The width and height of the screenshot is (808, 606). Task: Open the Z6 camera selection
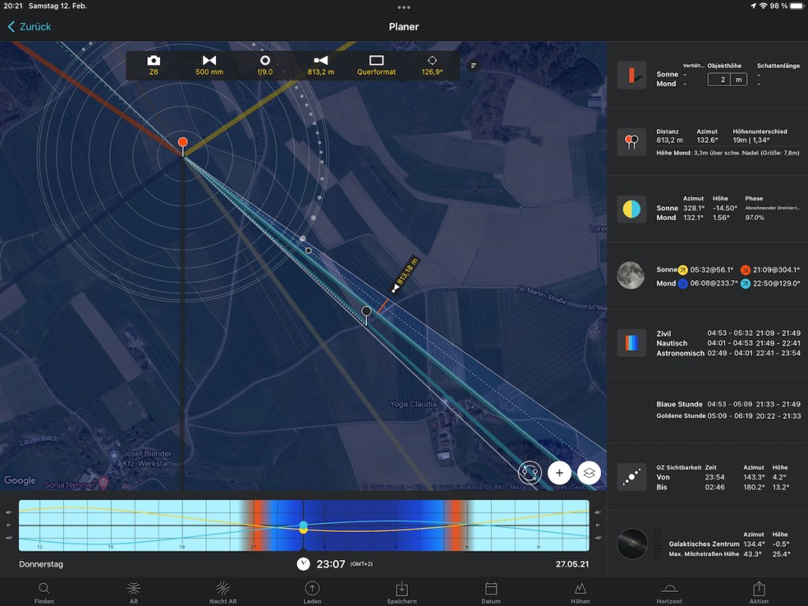(154, 65)
